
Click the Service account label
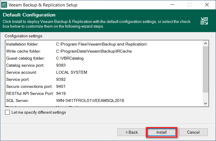[x=21, y=72]
